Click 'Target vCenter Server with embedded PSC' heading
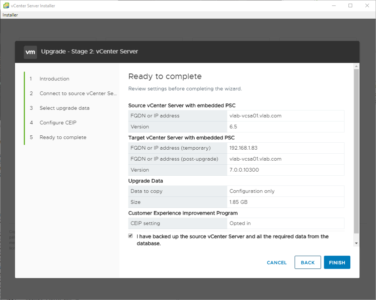376x300 pixels. tap(181, 138)
